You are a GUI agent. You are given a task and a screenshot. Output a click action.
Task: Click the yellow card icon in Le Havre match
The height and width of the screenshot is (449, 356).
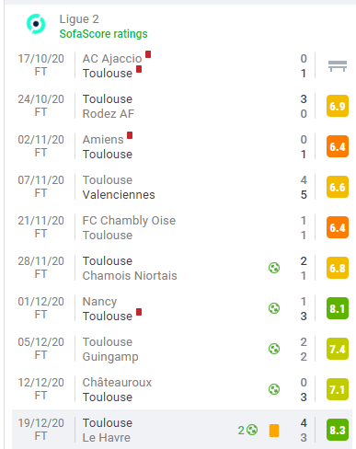tap(274, 431)
